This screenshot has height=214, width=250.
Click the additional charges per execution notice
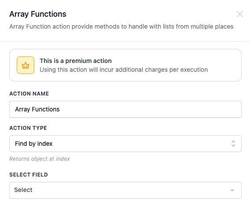coord(124,70)
